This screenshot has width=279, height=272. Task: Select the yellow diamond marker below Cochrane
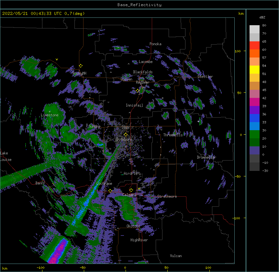[x=110, y=191]
